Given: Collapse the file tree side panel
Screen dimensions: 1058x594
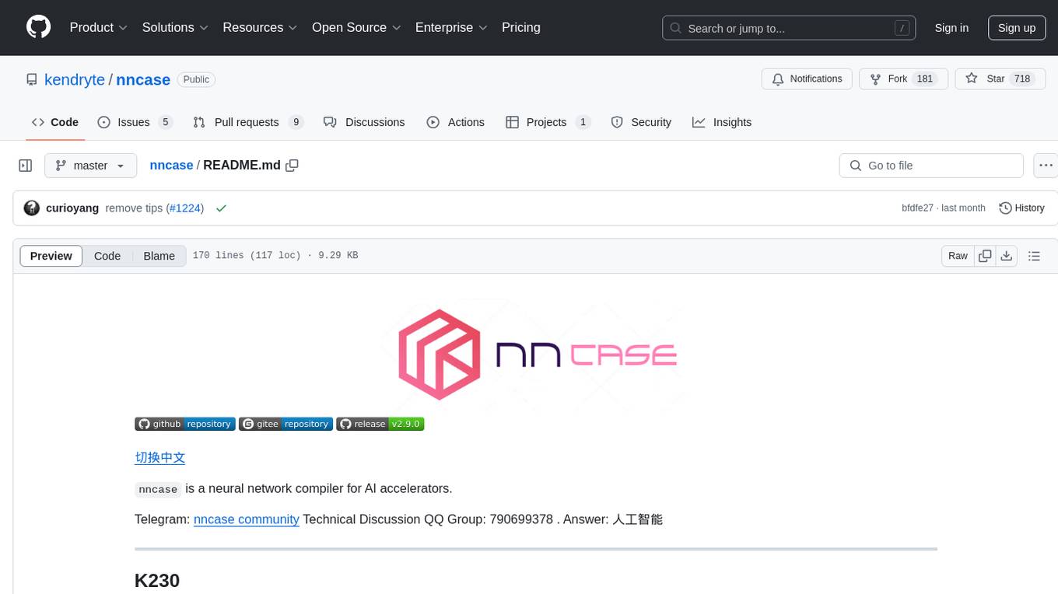Looking at the screenshot, I should tap(26, 166).
